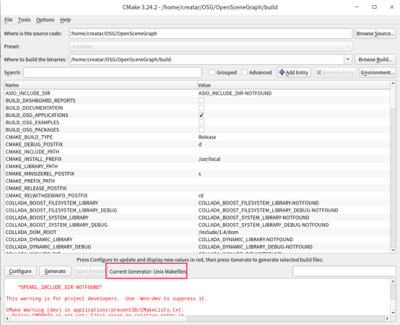The width and height of the screenshot is (400, 325).
Task: Click the CMake Warning (dev) log line
Action: pos(95,310)
